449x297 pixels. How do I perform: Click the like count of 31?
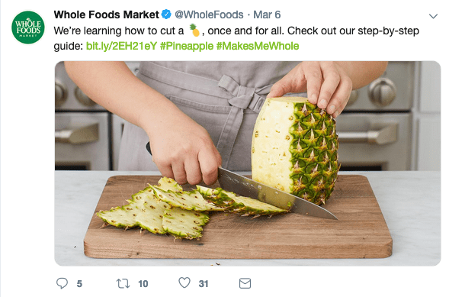[x=204, y=284]
